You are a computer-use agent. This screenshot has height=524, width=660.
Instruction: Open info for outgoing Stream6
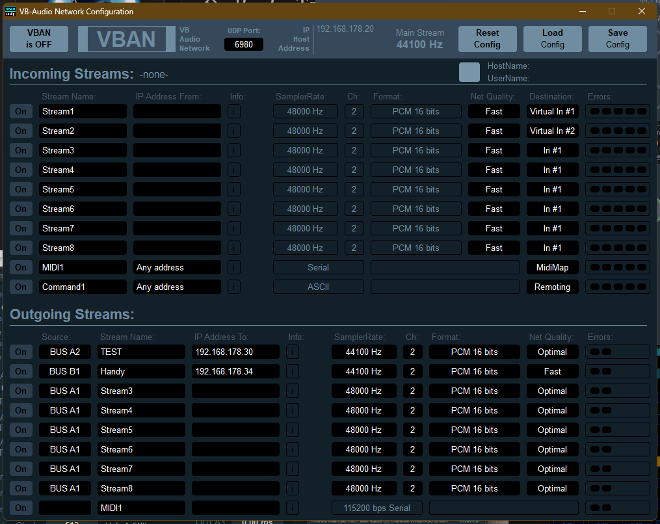click(x=293, y=449)
